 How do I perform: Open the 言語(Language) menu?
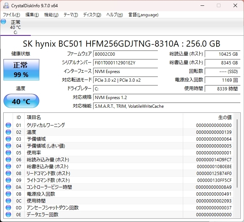coord(143,15)
